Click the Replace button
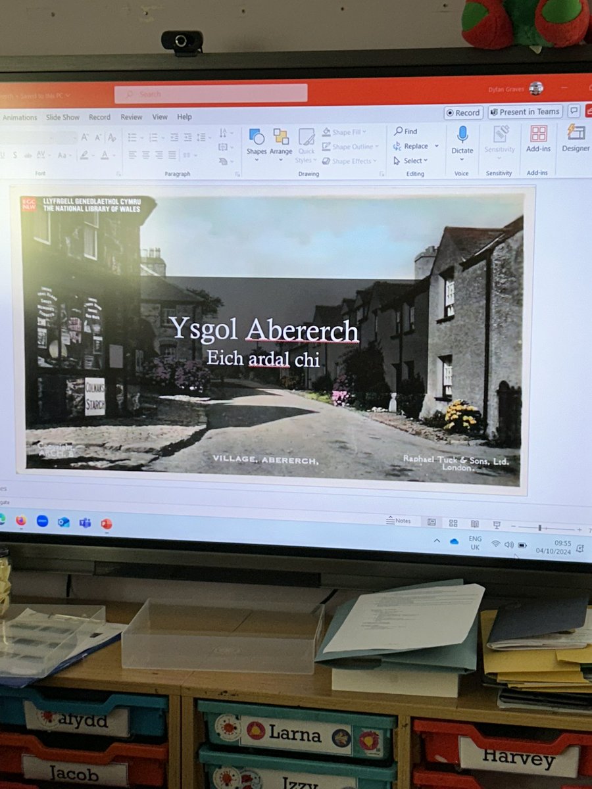Image resolution: width=592 pixels, height=789 pixels. coord(410,146)
